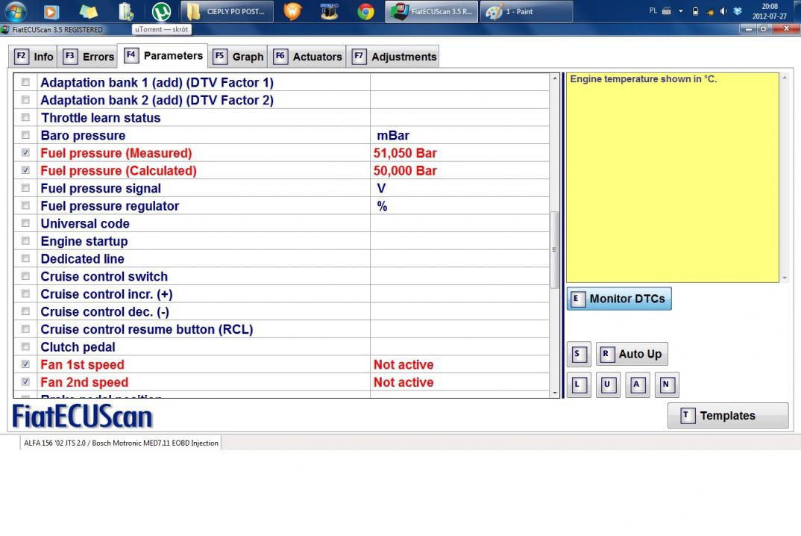Open the CIEPLY PO POST folder window
The width and height of the screenshot is (801, 536).
point(227,11)
